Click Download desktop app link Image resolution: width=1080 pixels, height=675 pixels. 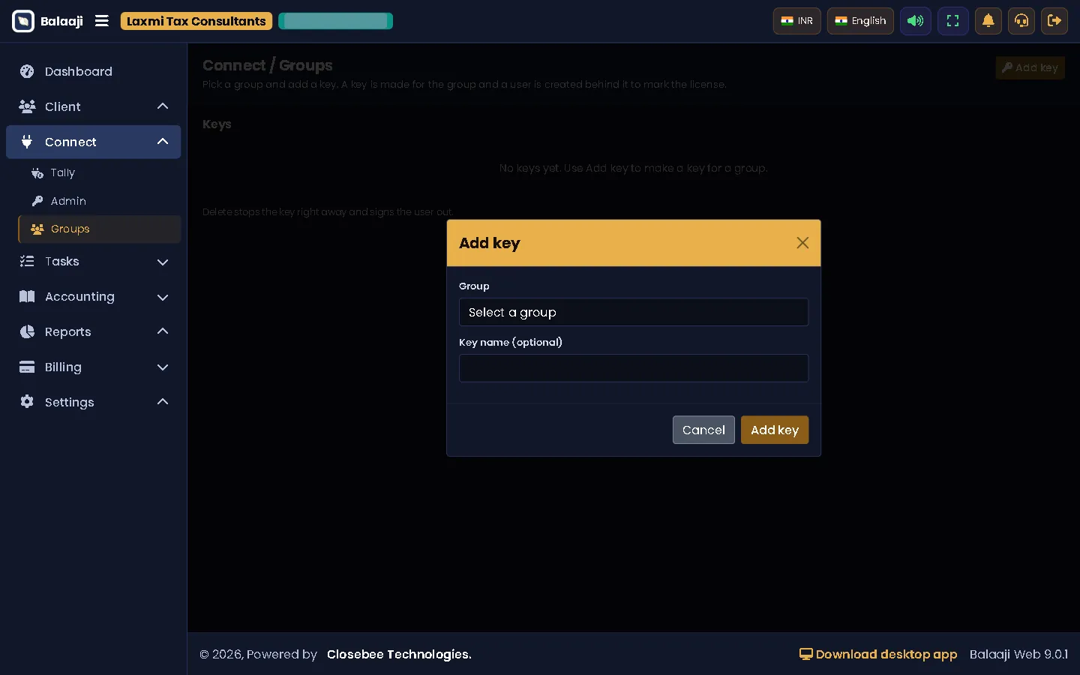[x=878, y=654]
